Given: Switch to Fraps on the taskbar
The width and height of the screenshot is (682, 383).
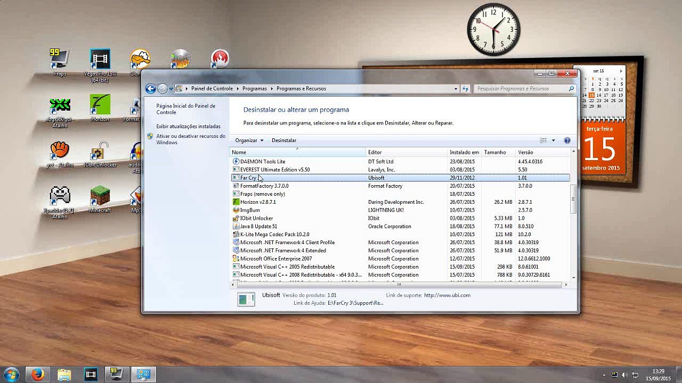Looking at the screenshot, I should (116, 374).
